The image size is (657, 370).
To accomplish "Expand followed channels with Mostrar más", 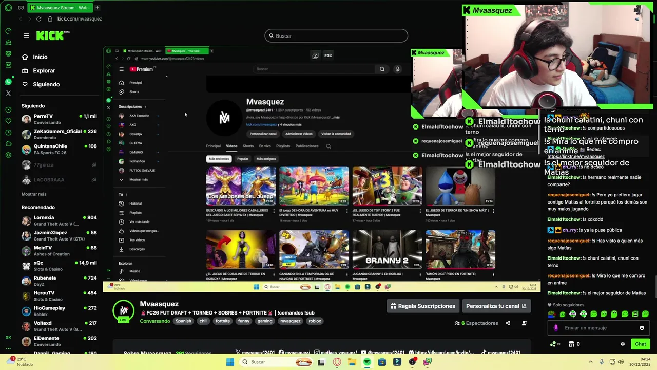I will pyautogui.click(x=34, y=194).
